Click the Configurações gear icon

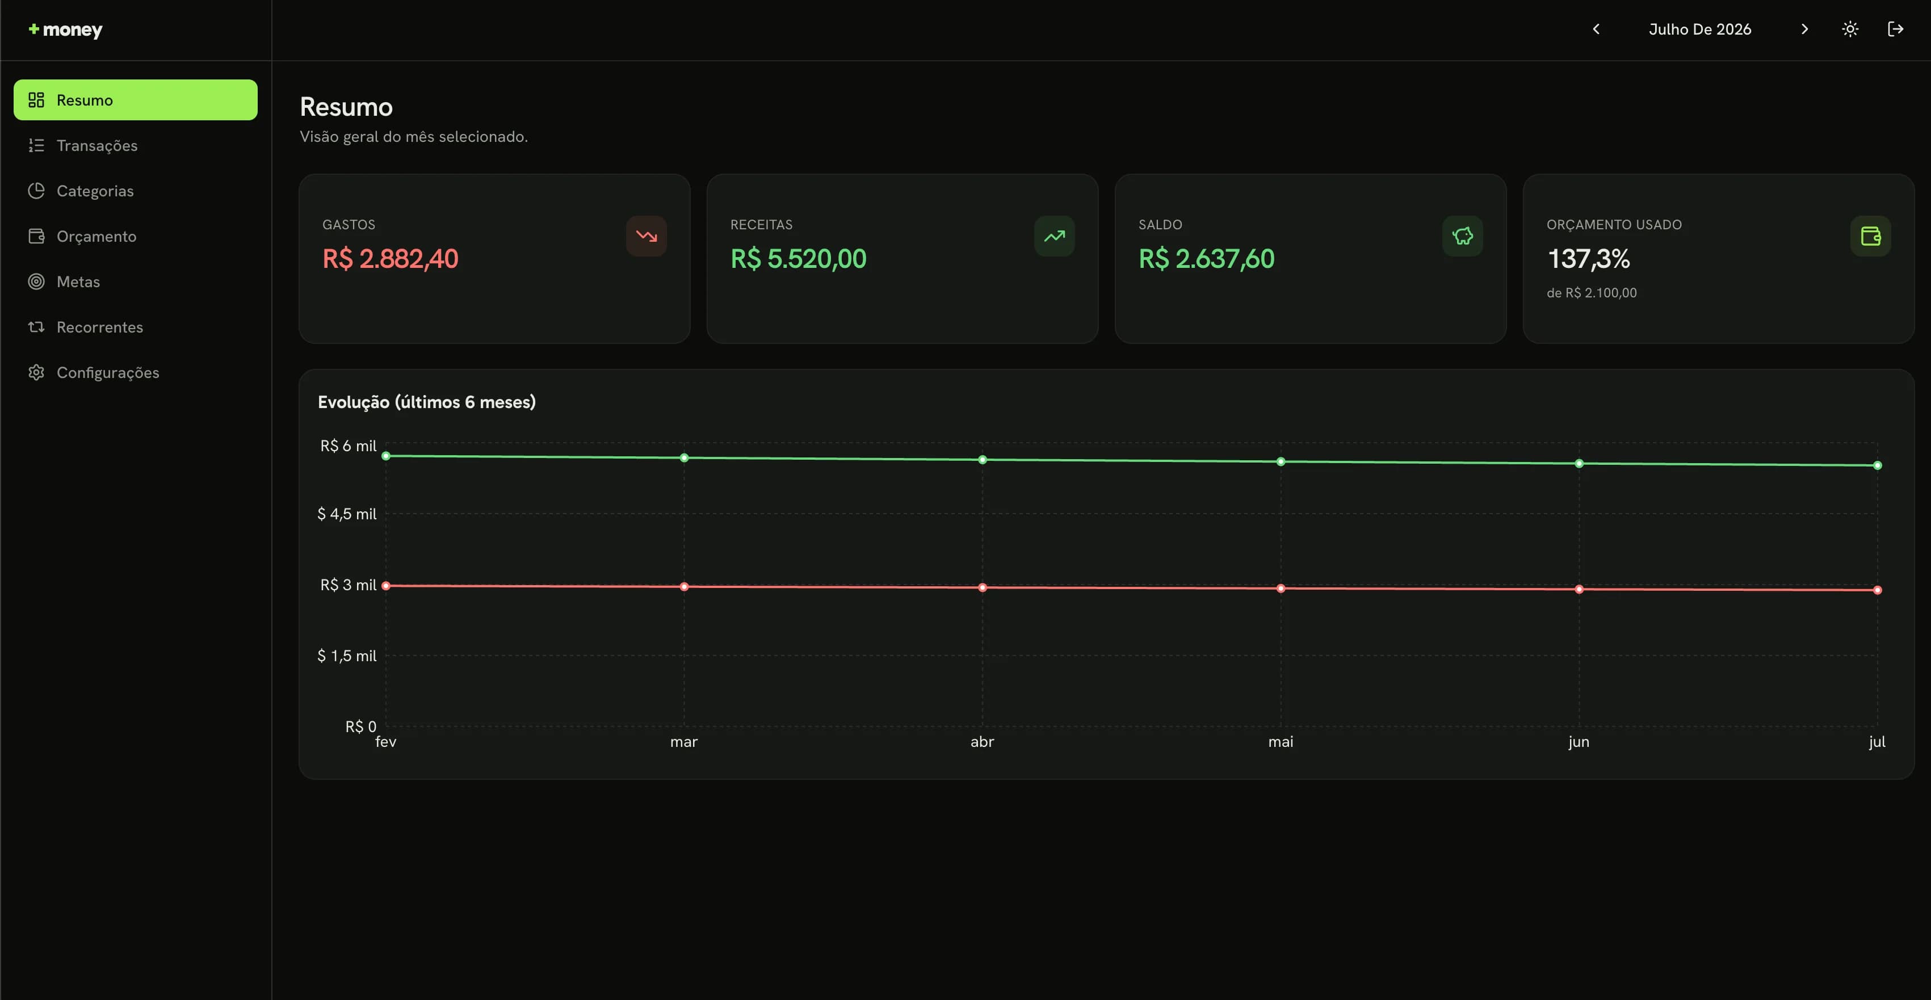tap(36, 372)
